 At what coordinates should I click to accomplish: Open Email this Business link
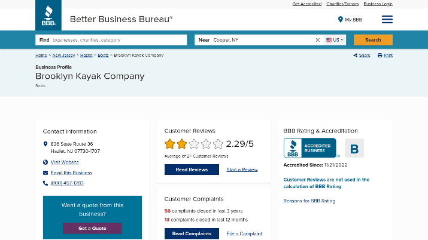coord(71,173)
